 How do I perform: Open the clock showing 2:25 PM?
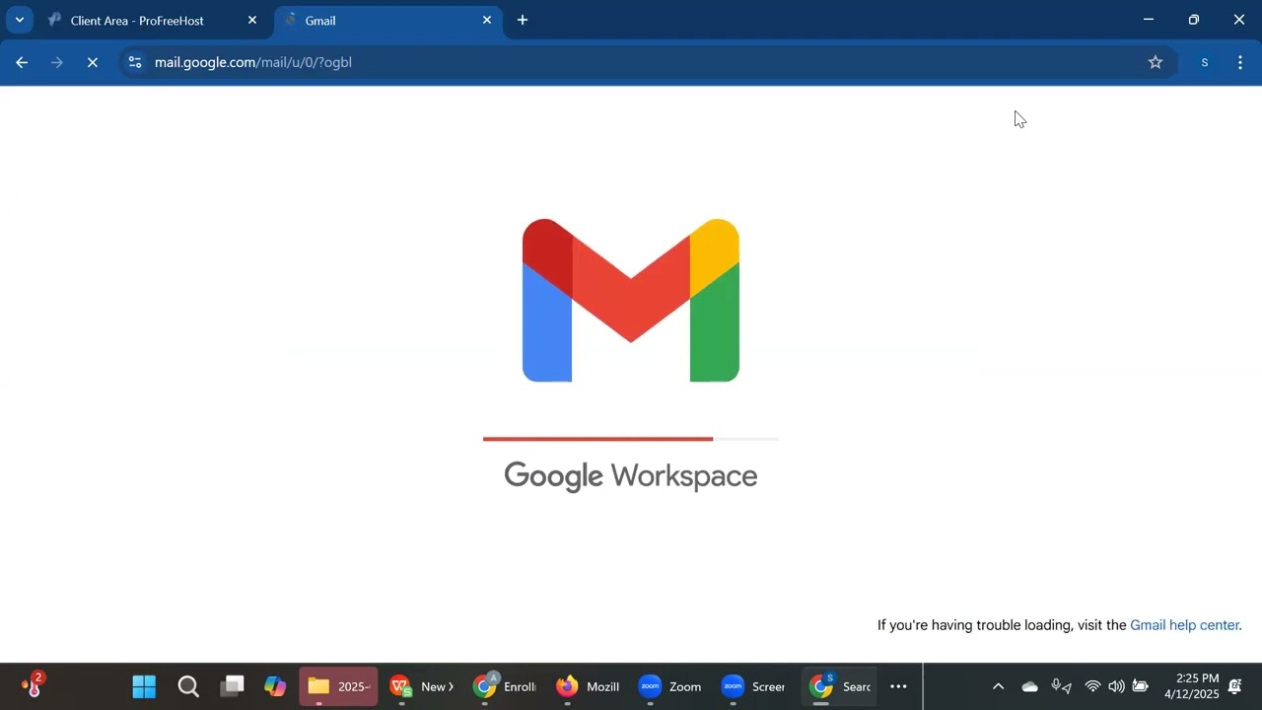[1191, 686]
